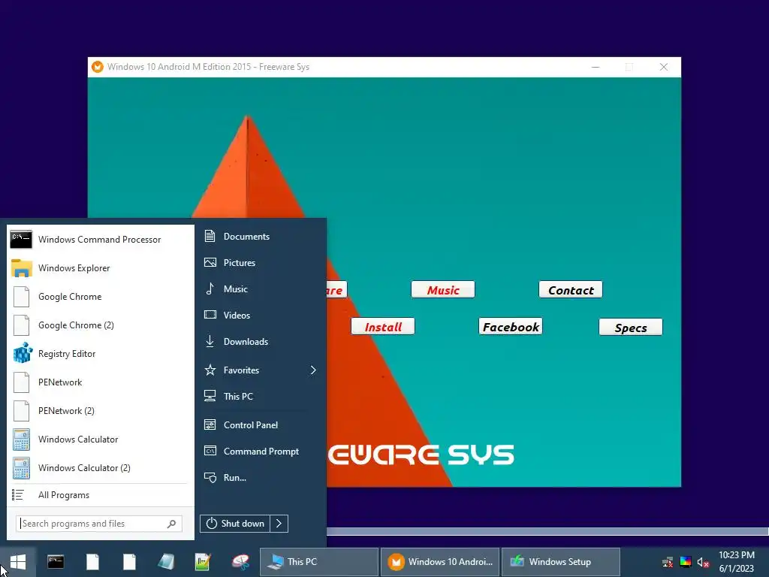Open Windows Command Processor from Start menu
The width and height of the screenshot is (769, 577).
tap(100, 240)
